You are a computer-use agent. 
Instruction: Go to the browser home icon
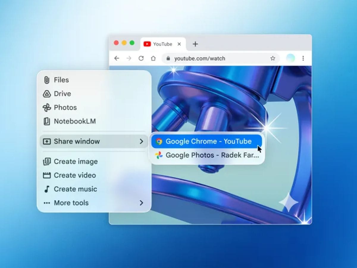tap(153, 58)
